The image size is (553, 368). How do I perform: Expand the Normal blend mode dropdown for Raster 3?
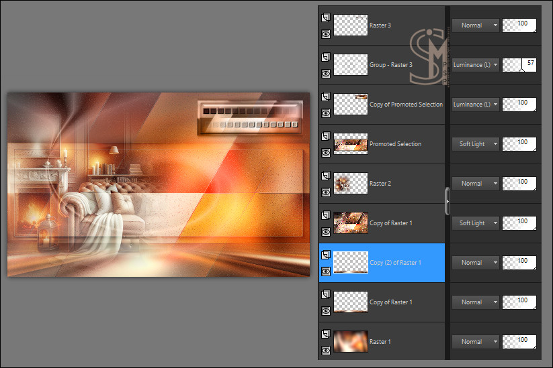tap(475, 25)
